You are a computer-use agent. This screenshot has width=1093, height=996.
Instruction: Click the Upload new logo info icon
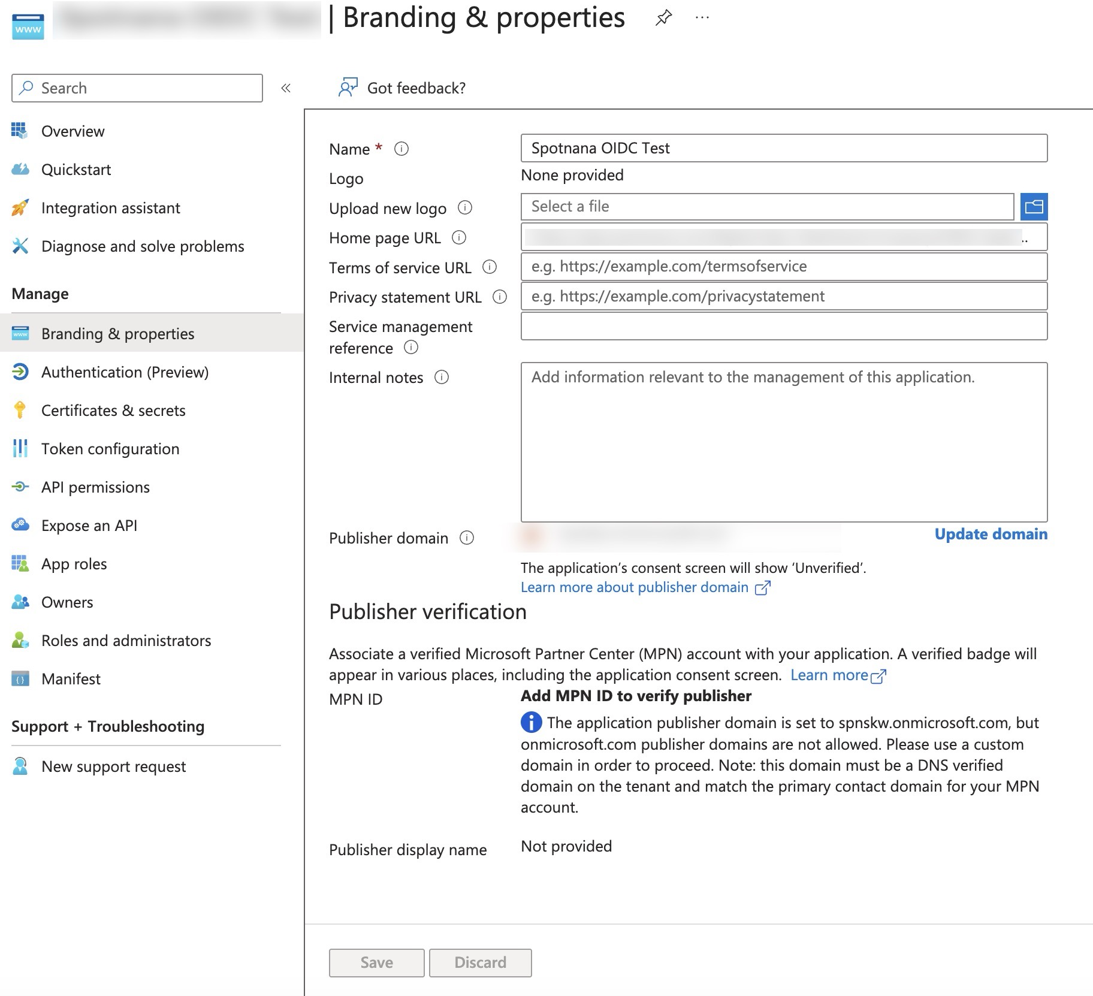[465, 207]
